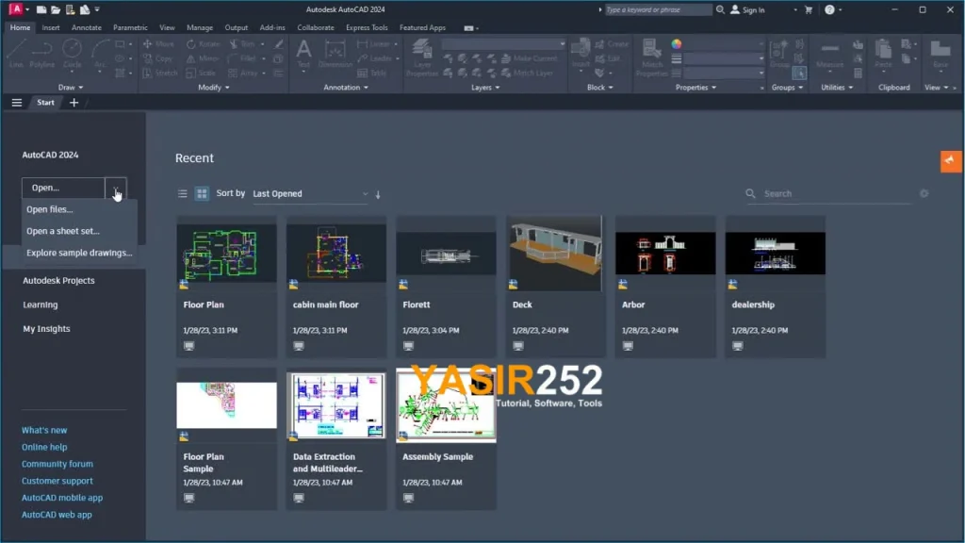
Task: Switch to the Parametric ribbon tab
Action: (130, 27)
